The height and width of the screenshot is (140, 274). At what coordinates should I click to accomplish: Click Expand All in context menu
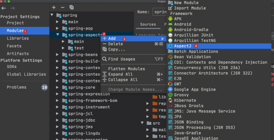(120, 74)
